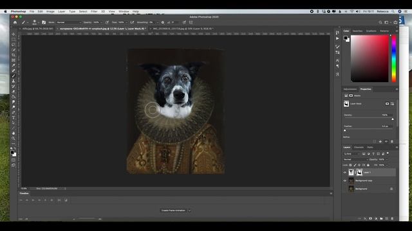412x231 pixels.
Task: Select the Eraser tool
Action: (14, 92)
